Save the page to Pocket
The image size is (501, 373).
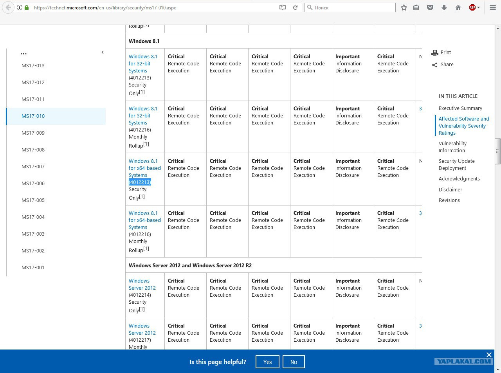pos(430,7)
